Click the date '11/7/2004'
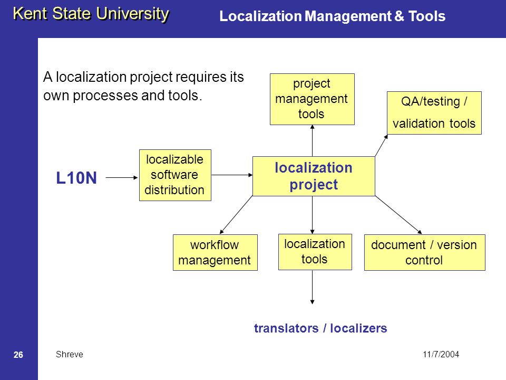This screenshot has width=506, height=380. [441, 354]
